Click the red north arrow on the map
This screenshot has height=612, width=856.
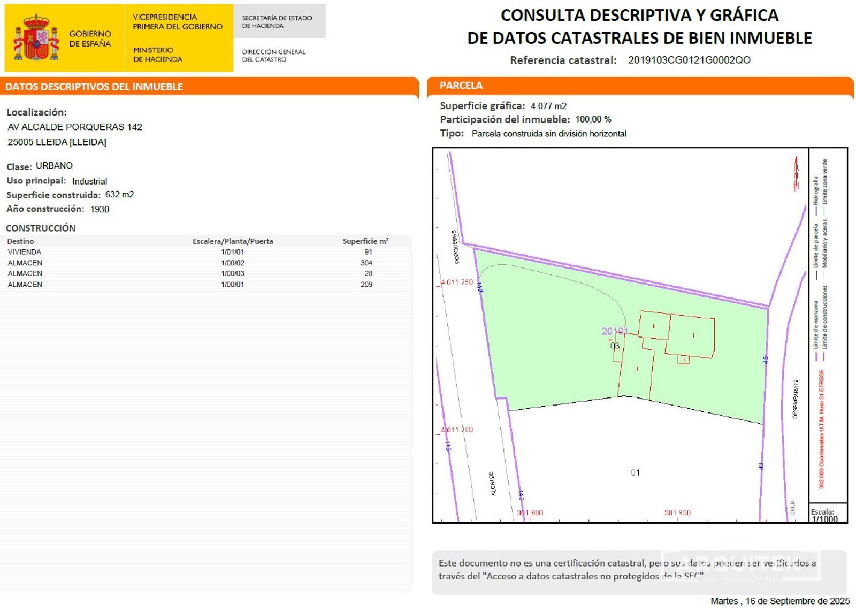point(796,174)
